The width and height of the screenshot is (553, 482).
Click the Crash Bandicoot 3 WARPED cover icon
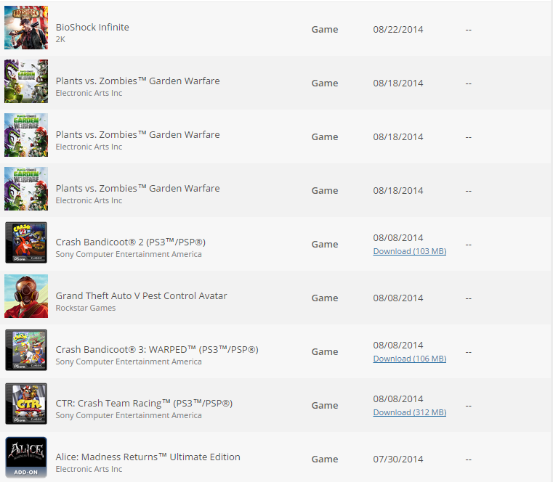click(x=26, y=350)
